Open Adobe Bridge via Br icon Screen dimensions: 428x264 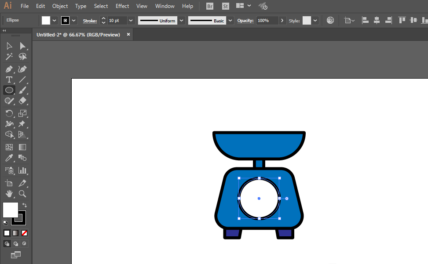(210, 6)
